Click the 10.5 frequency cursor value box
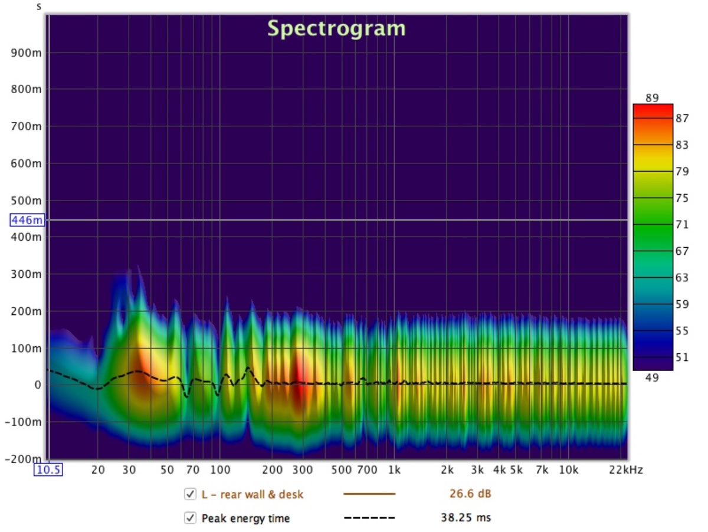Image resolution: width=708 pixels, height=532 pixels. tap(48, 469)
